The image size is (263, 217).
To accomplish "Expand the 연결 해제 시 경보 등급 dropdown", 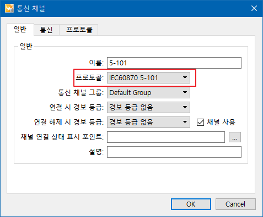I will 148,122.
